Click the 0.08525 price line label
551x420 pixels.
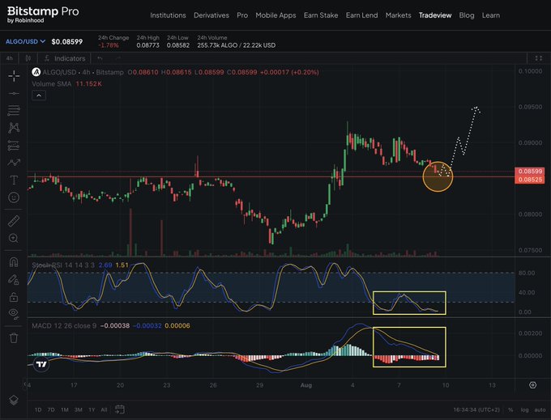coord(530,180)
